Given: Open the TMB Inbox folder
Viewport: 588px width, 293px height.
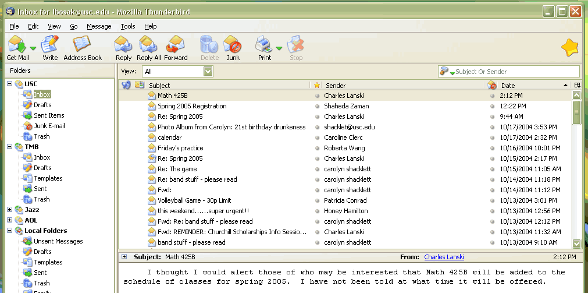Looking at the screenshot, I should click(x=42, y=157).
